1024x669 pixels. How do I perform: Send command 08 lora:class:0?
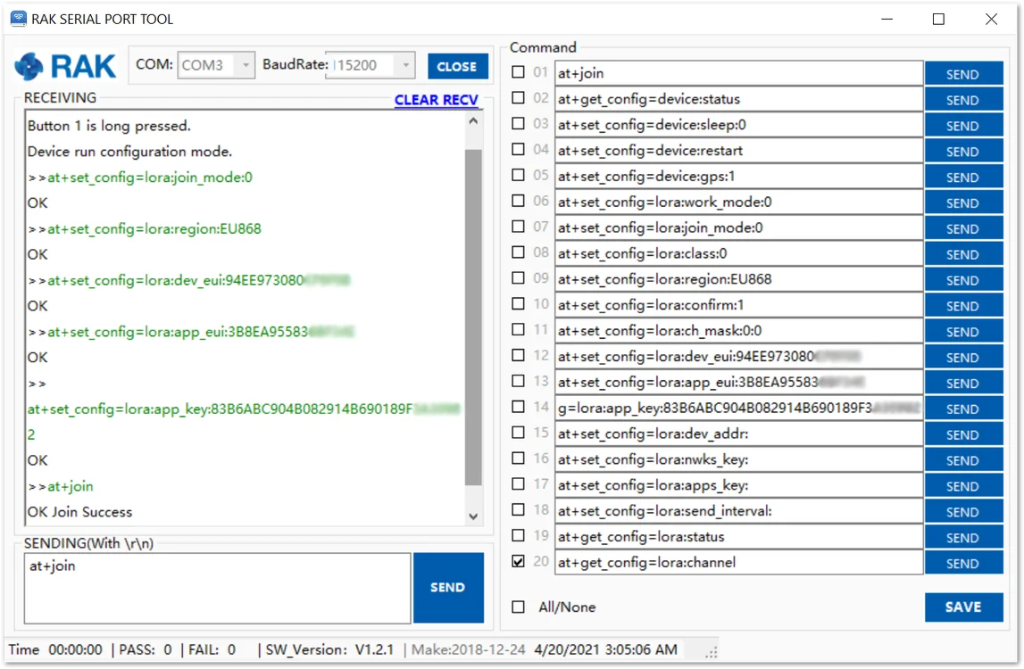click(963, 254)
